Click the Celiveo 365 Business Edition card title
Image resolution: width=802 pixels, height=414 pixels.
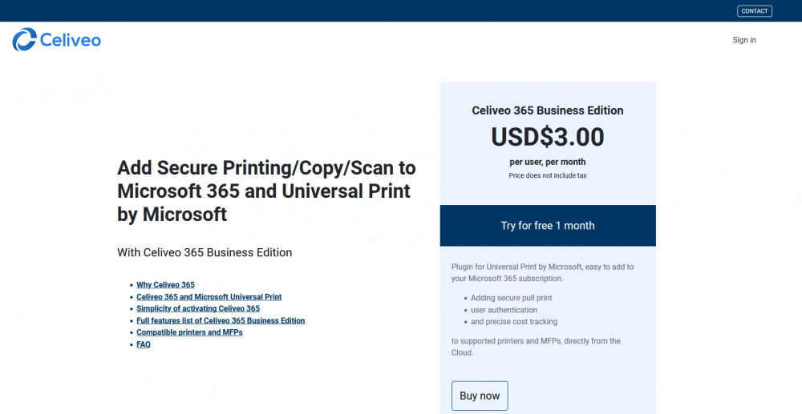click(548, 111)
